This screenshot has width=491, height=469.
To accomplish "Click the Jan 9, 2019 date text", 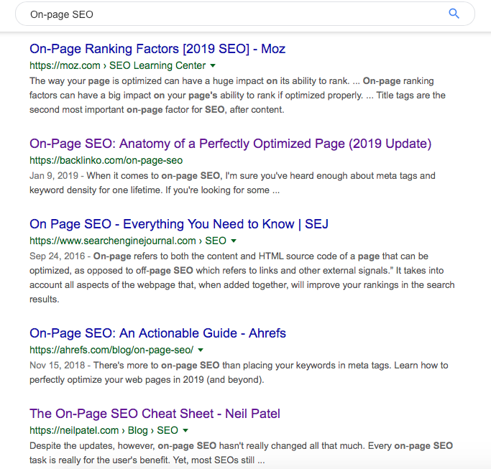I will (54, 175).
